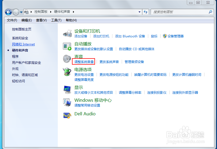
Task: Open the Windows 移动中心 heading
Action: (x=93, y=100)
